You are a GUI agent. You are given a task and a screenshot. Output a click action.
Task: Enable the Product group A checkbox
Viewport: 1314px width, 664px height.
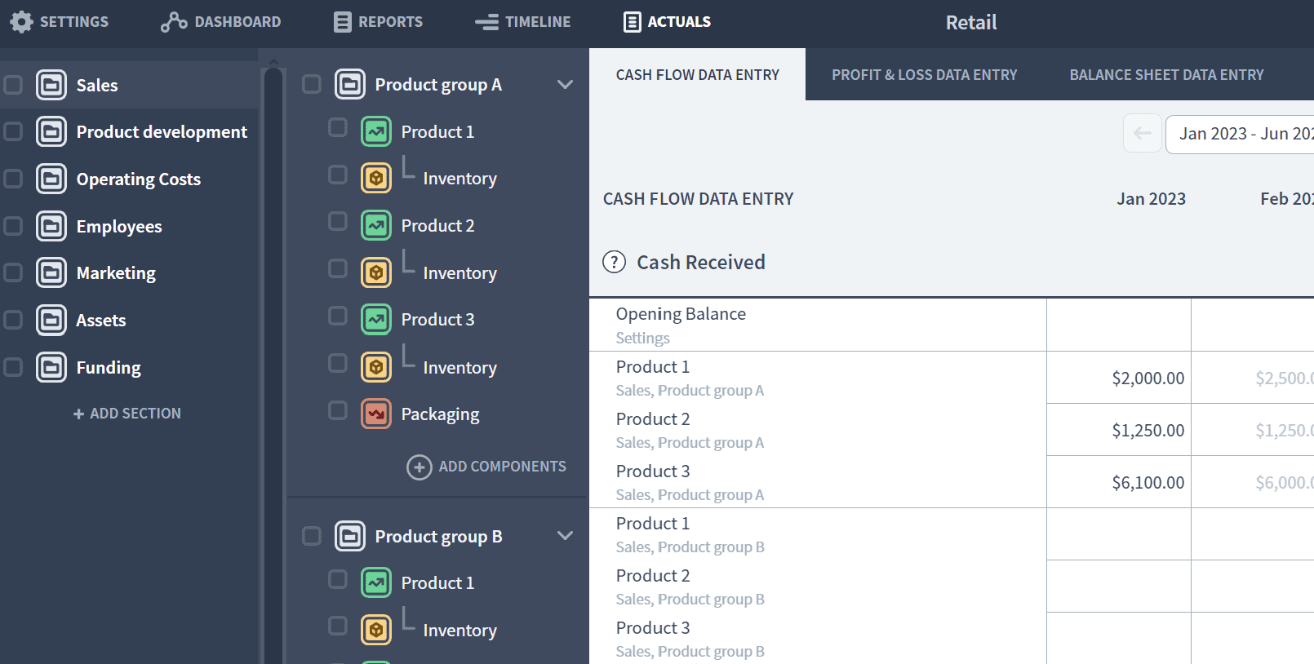(312, 84)
